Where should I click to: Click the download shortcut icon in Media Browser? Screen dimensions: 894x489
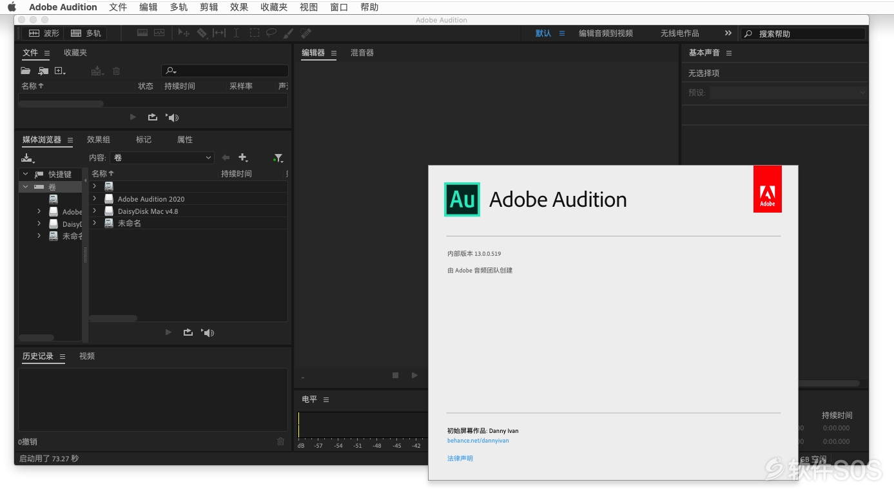tap(28, 158)
